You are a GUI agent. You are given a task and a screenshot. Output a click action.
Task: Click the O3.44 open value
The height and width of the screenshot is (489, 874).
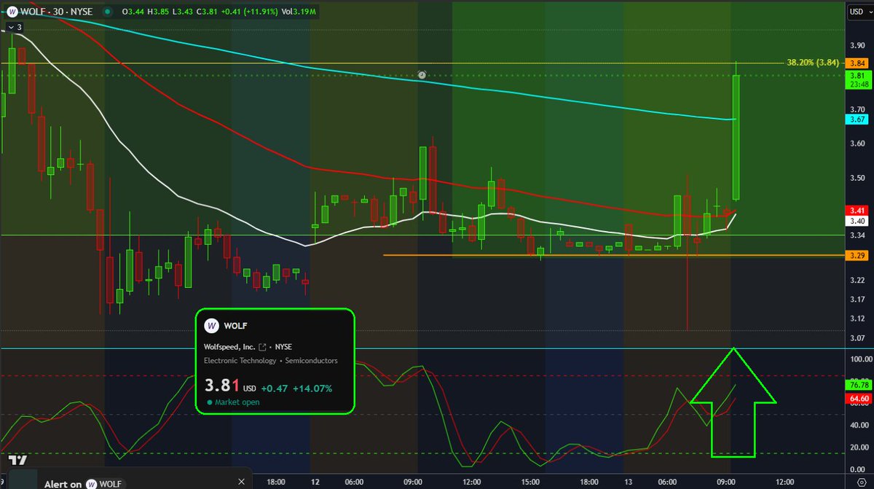(135, 12)
